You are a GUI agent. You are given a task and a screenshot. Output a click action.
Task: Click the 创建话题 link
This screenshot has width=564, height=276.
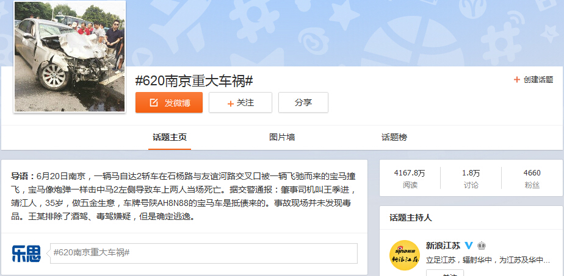pos(538,79)
